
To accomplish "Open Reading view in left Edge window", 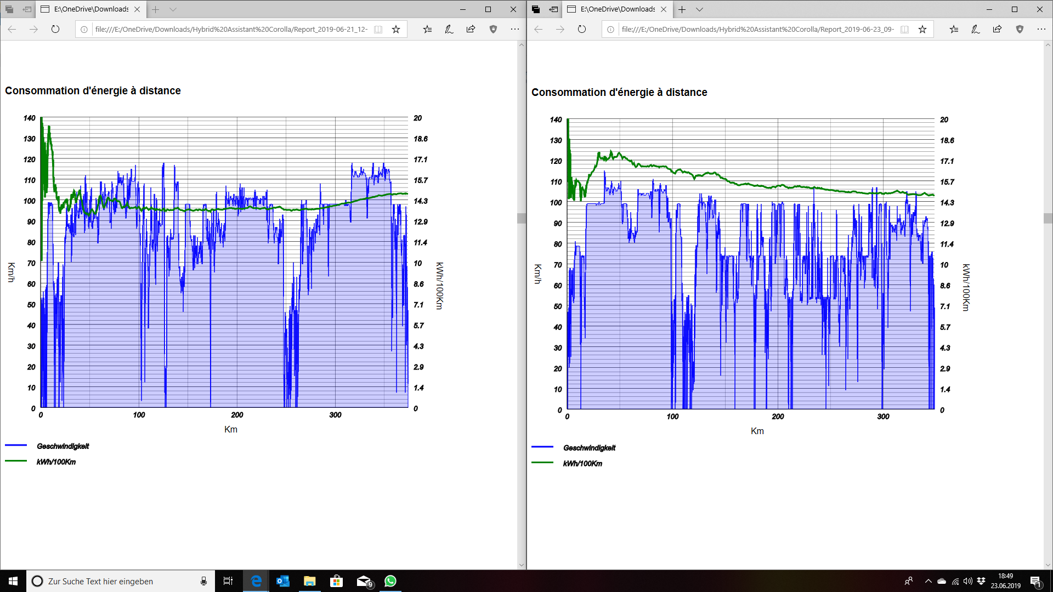I will (x=378, y=30).
